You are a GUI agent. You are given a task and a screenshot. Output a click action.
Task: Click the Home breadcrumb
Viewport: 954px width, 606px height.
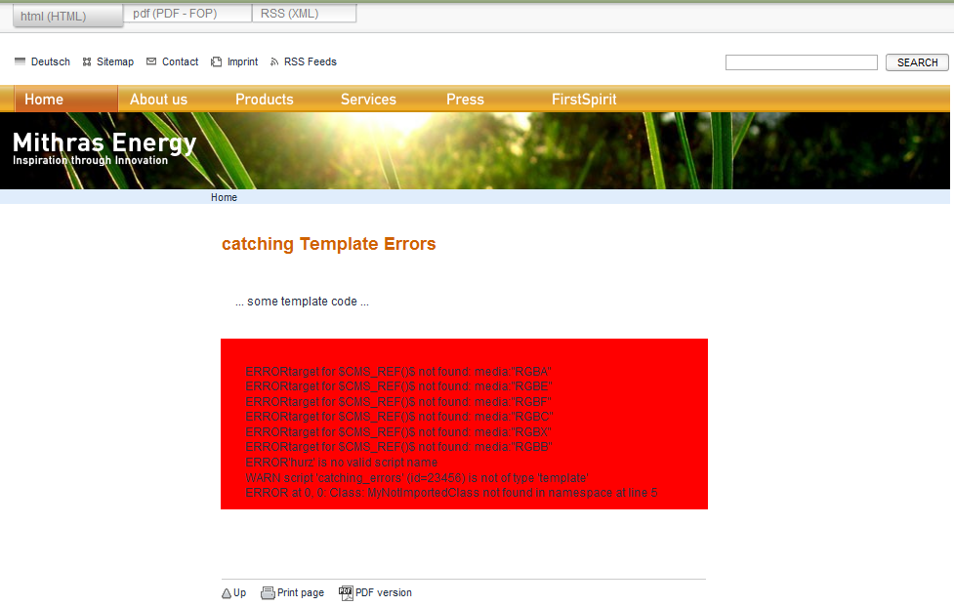point(224,197)
